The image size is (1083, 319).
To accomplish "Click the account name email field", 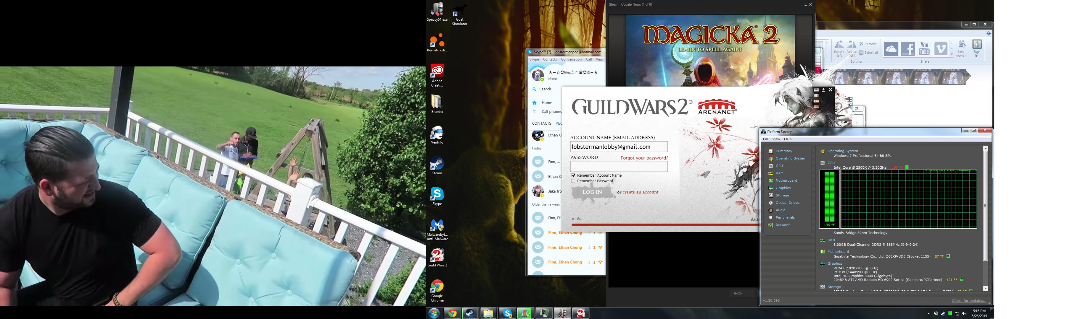I will (x=618, y=147).
